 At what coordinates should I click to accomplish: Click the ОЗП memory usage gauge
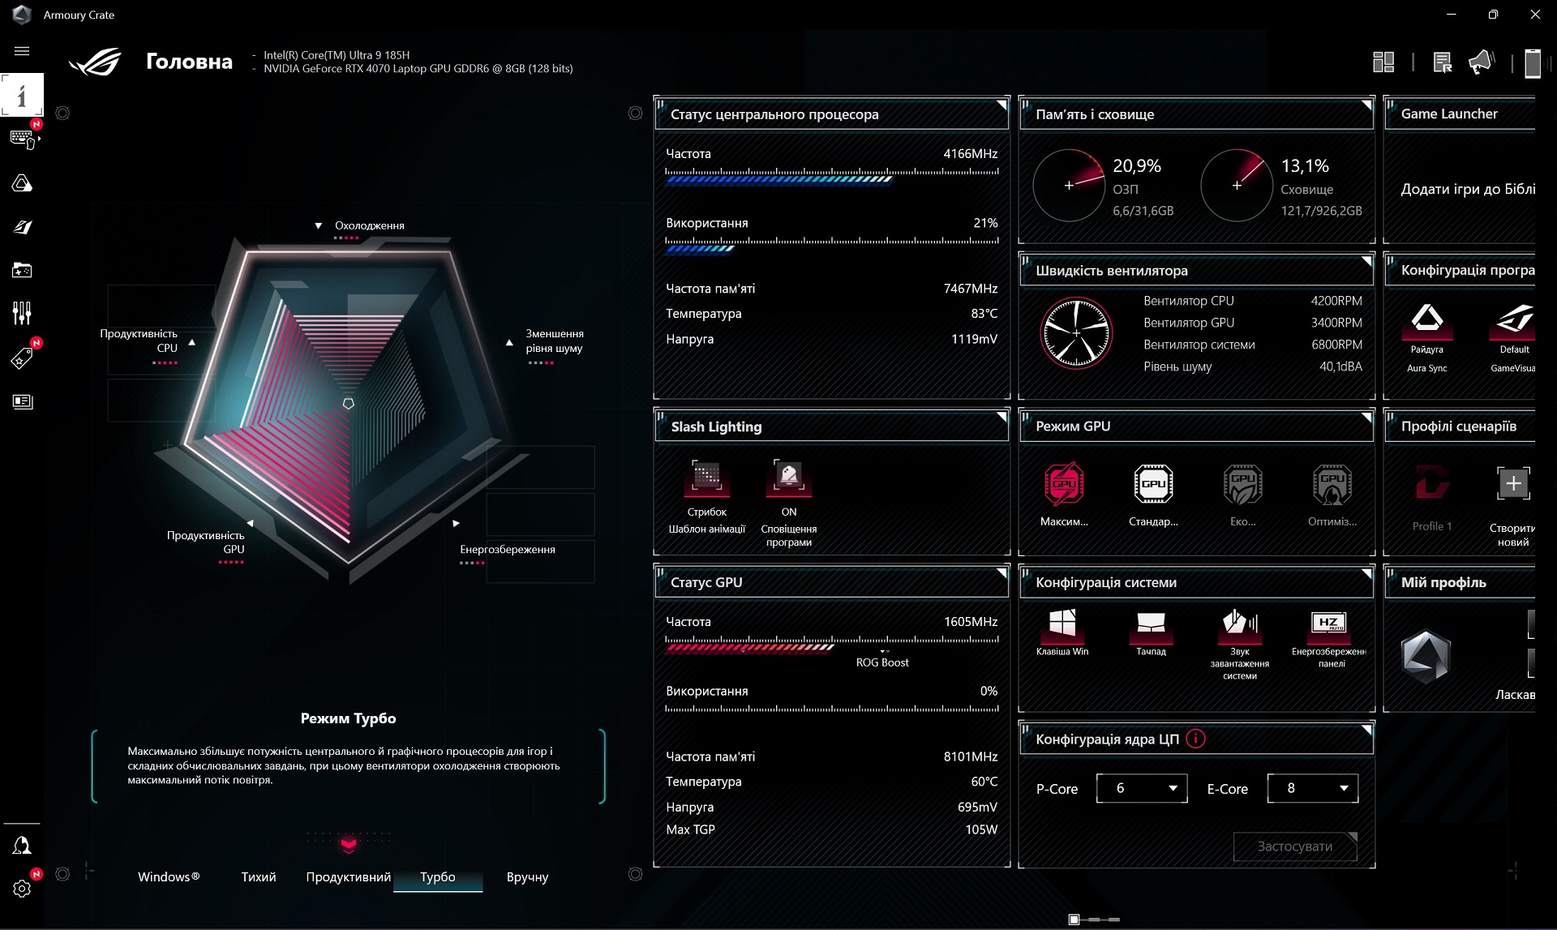(x=1069, y=185)
